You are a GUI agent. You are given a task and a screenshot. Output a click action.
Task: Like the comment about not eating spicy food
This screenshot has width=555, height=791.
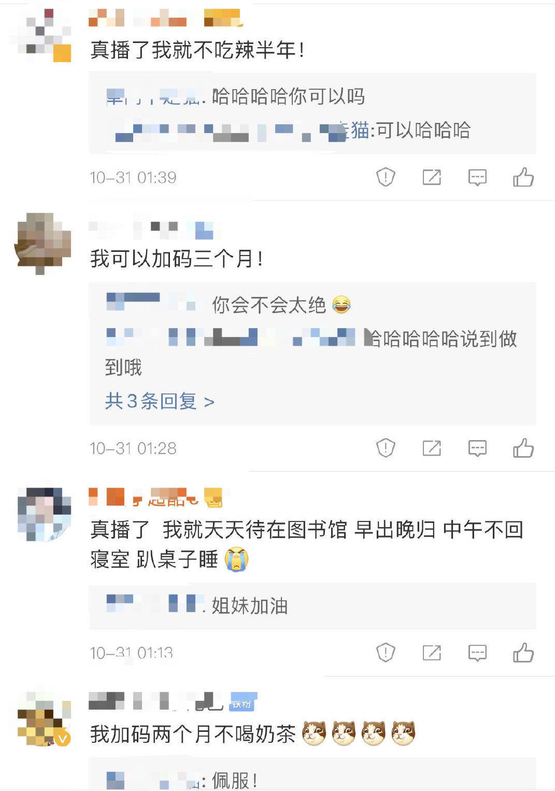(523, 177)
